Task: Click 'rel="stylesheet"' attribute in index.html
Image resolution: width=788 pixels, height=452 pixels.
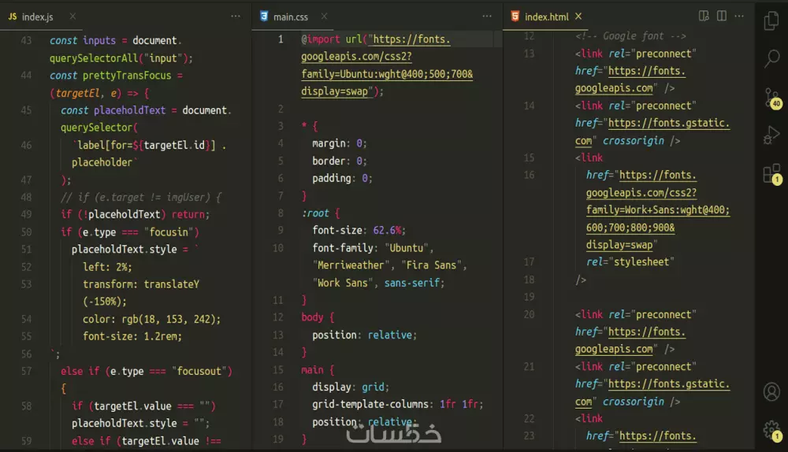Action: click(630, 261)
